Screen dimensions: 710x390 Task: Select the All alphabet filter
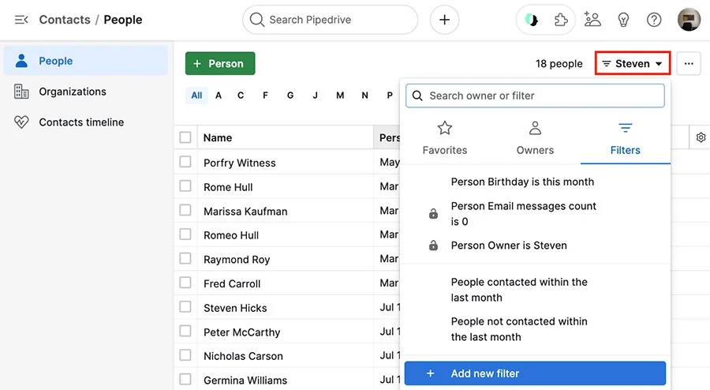pos(196,95)
